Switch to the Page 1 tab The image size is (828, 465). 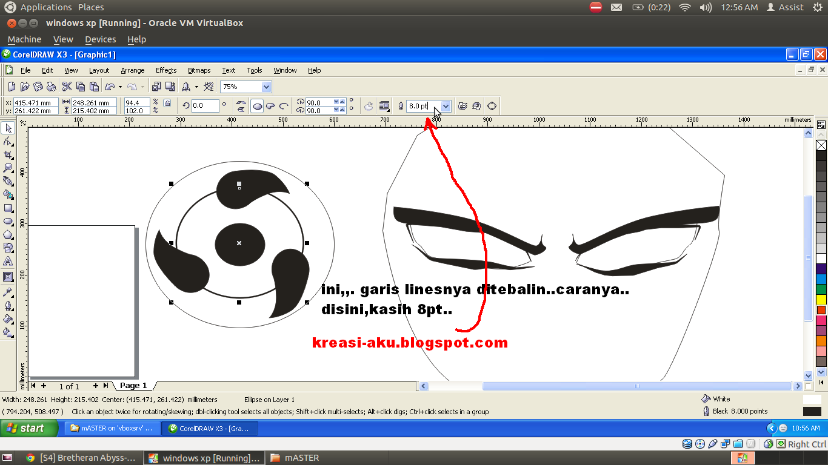point(133,386)
